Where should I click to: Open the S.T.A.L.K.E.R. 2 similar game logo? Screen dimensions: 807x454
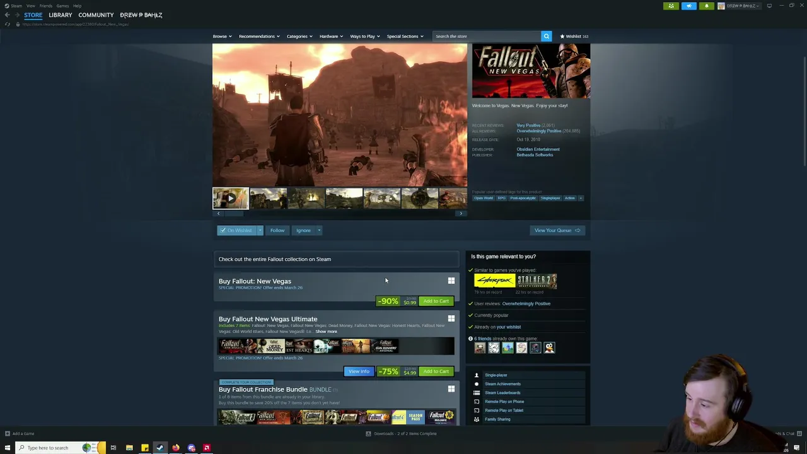click(x=537, y=281)
